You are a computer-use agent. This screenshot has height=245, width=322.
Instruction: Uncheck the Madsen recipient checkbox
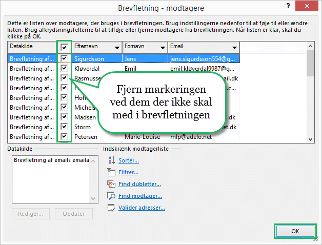coord(64,117)
